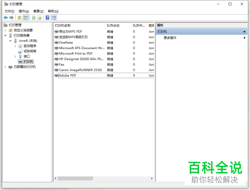Click the horizontal scrollbar right arrow
250x190 pixels.
point(151,178)
